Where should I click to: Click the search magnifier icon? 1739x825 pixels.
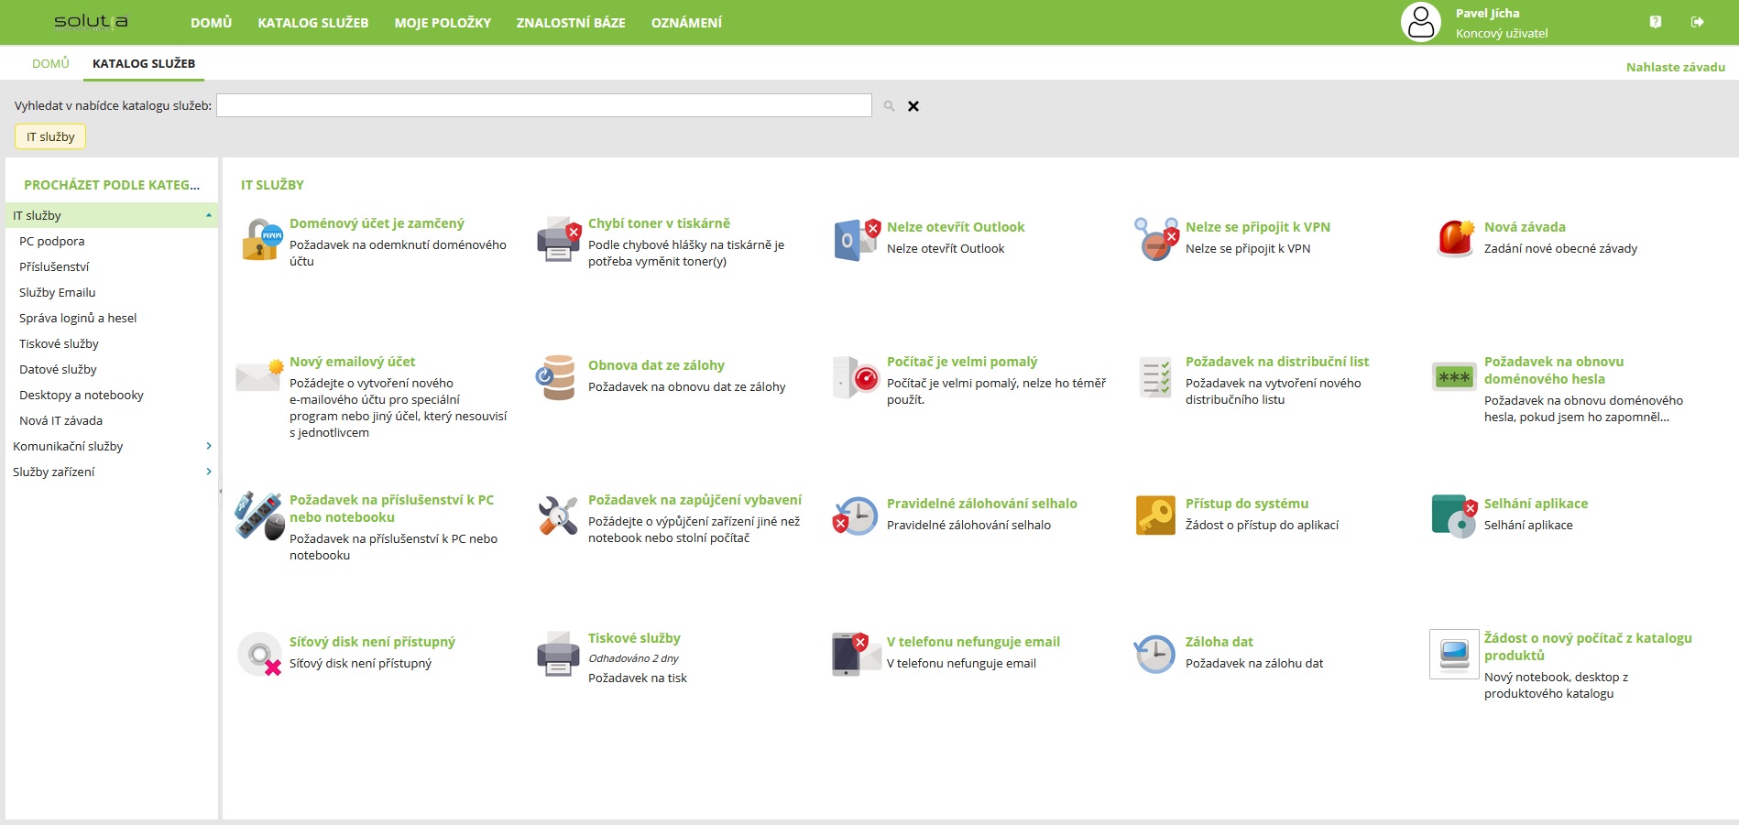pyautogui.click(x=889, y=106)
